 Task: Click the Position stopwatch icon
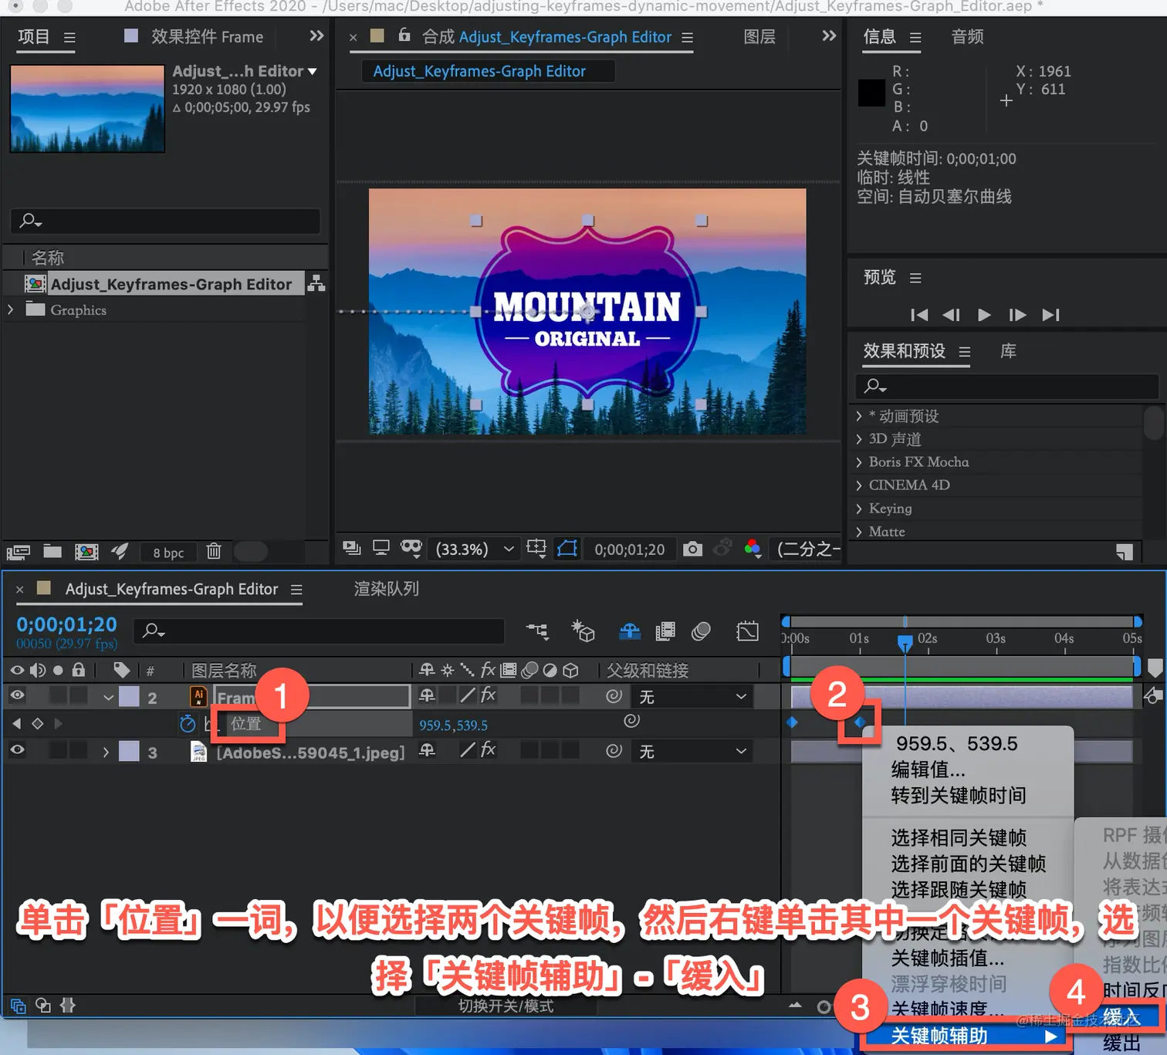[188, 724]
